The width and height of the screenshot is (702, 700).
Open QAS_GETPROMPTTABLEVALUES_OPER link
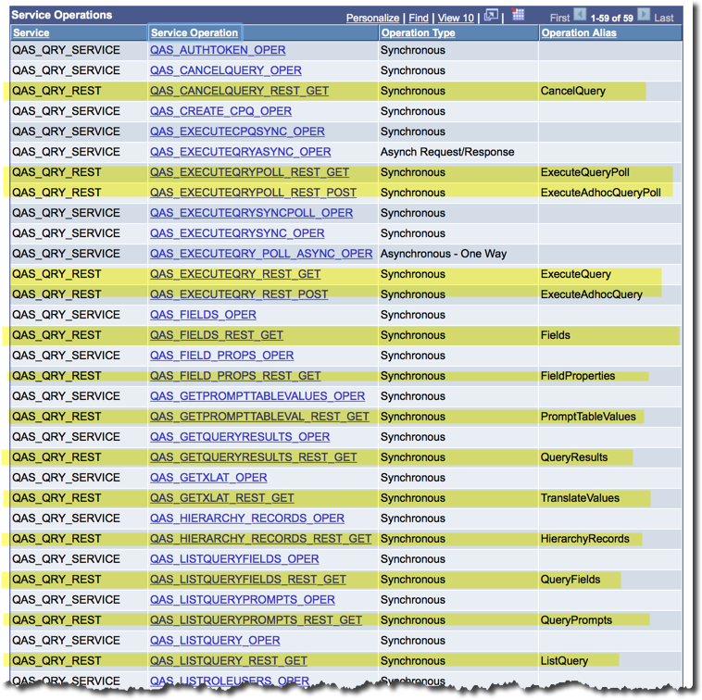click(x=257, y=396)
